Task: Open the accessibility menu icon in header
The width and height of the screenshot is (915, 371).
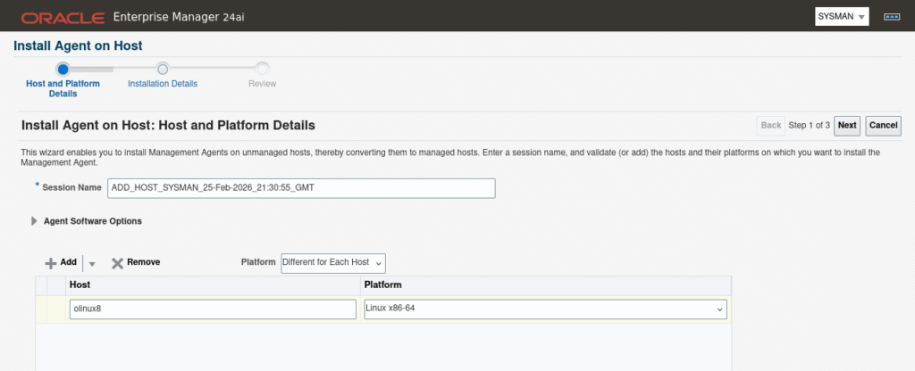Action: (x=890, y=17)
